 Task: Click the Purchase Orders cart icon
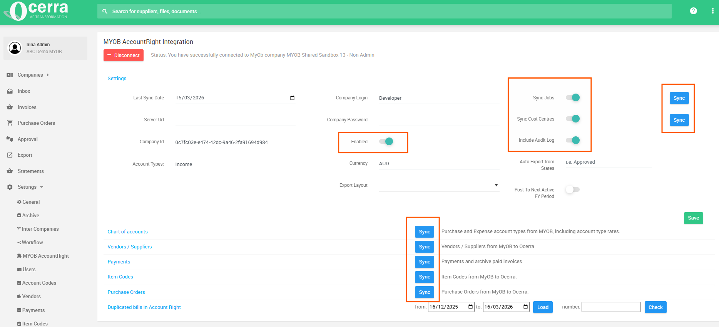click(x=10, y=123)
